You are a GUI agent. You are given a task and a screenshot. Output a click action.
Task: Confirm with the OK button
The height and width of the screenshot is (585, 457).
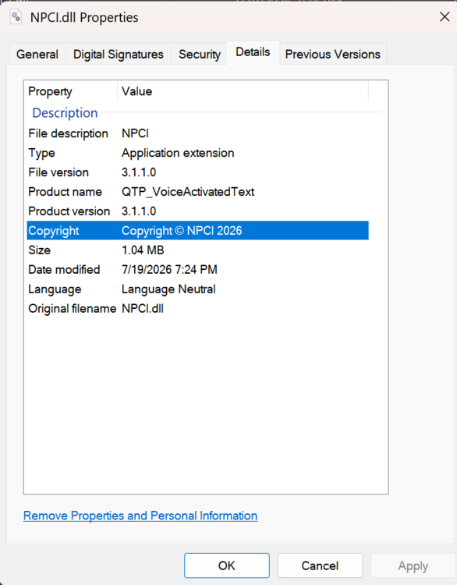point(227,565)
